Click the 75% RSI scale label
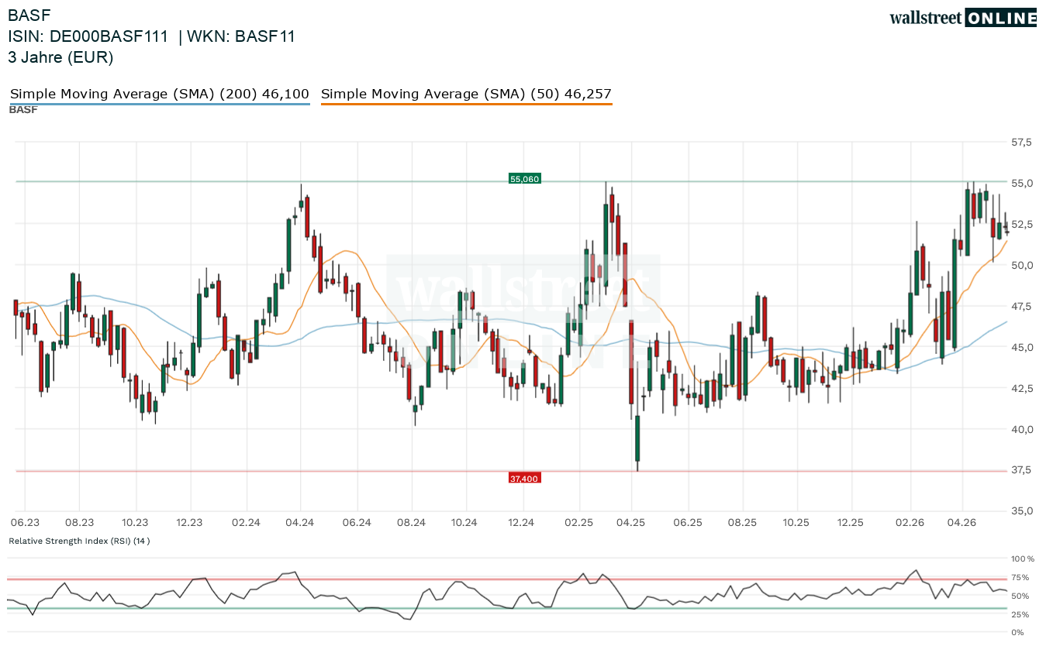This screenshot has width=1046, height=653. tap(1020, 578)
